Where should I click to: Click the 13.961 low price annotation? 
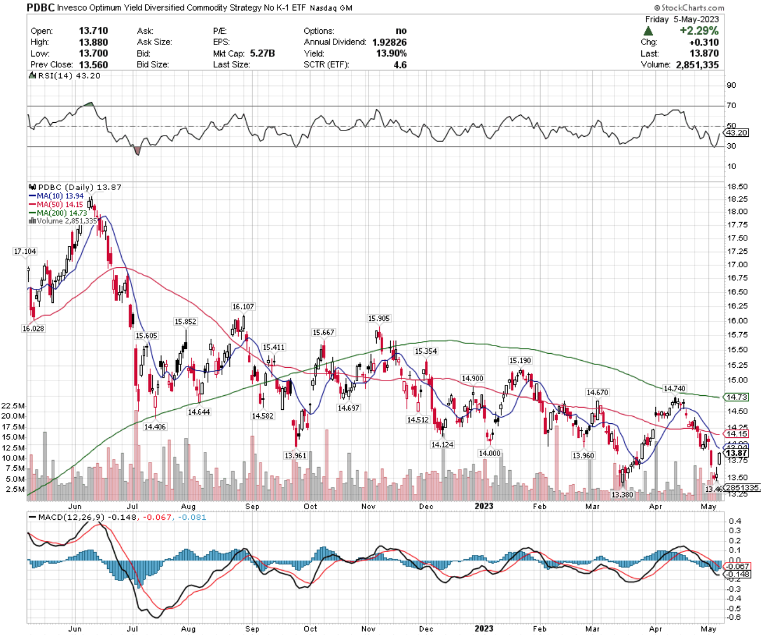(x=295, y=455)
